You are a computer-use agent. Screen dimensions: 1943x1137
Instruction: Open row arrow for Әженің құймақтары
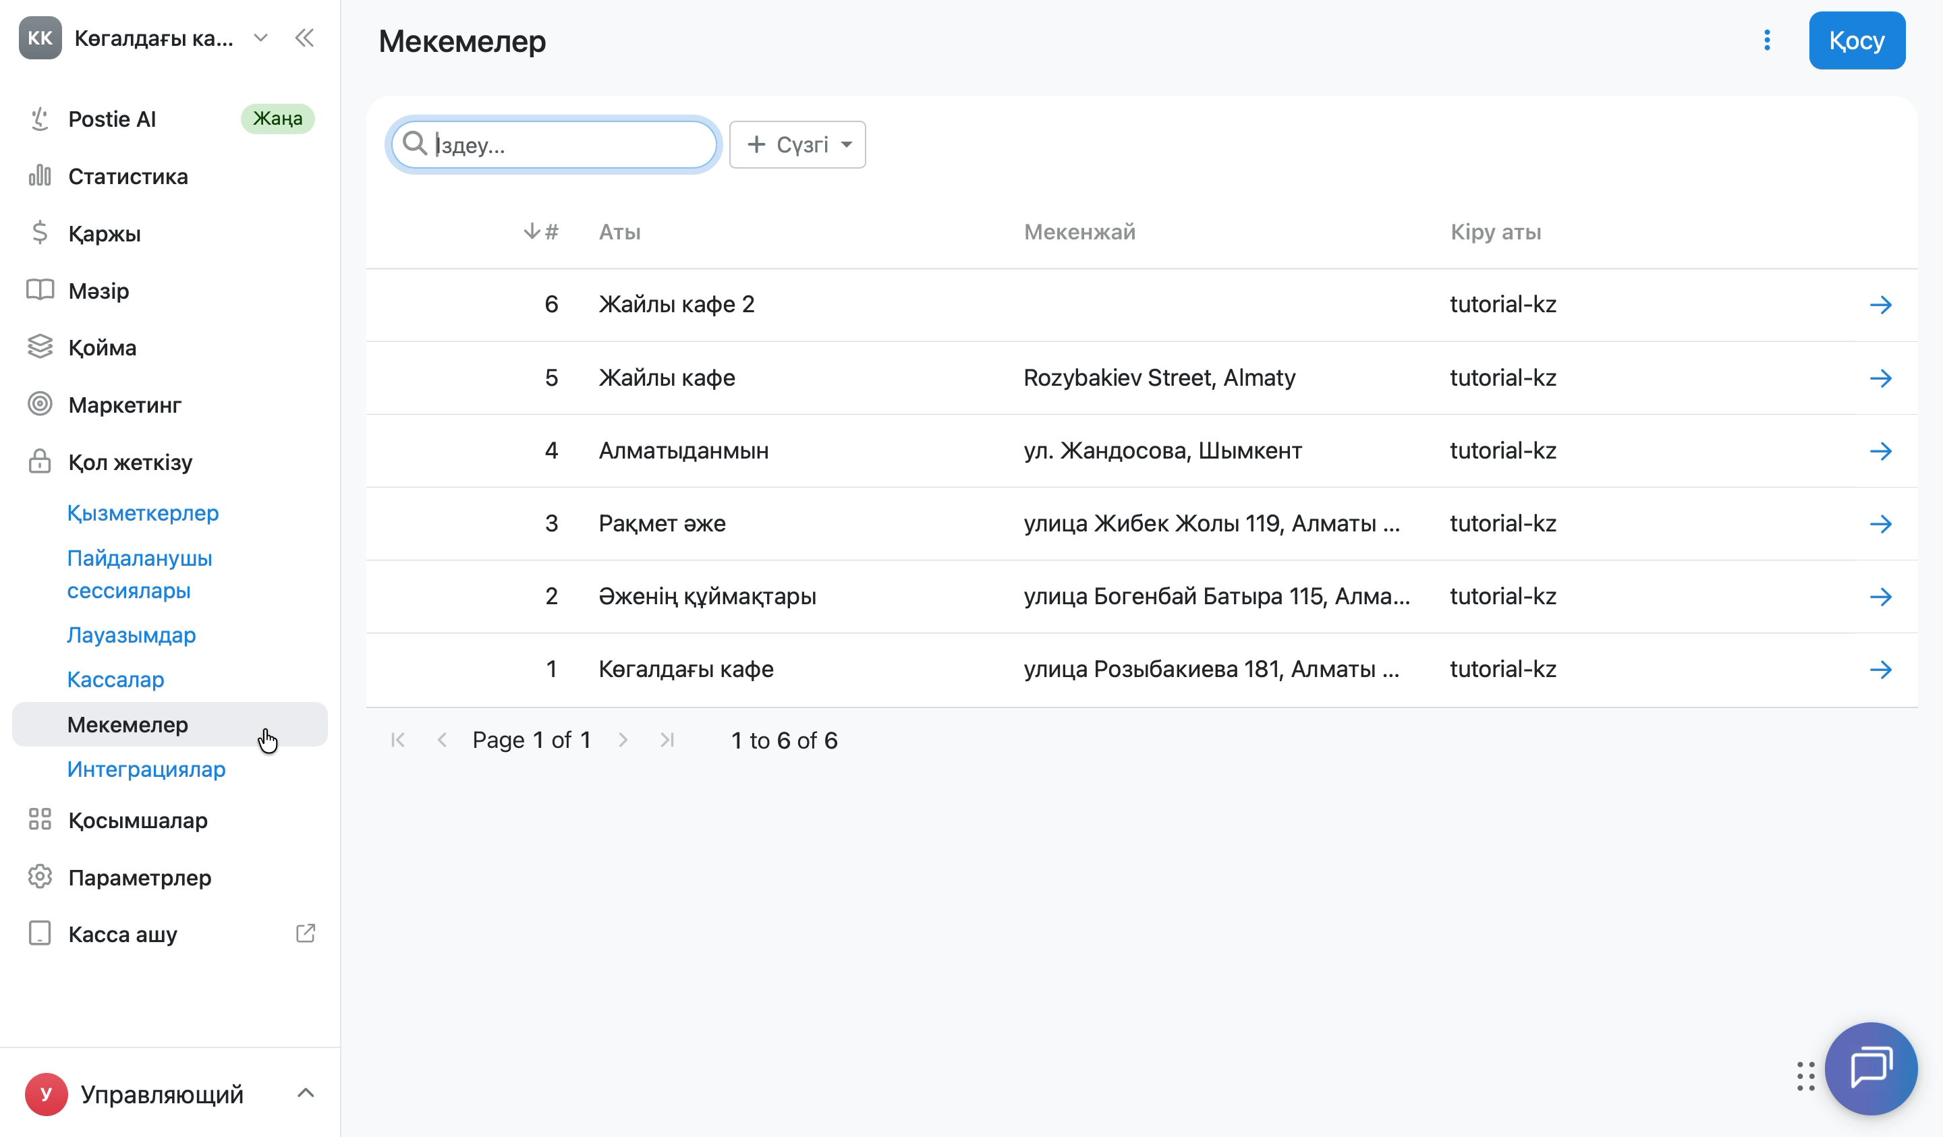tap(1880, 597)
